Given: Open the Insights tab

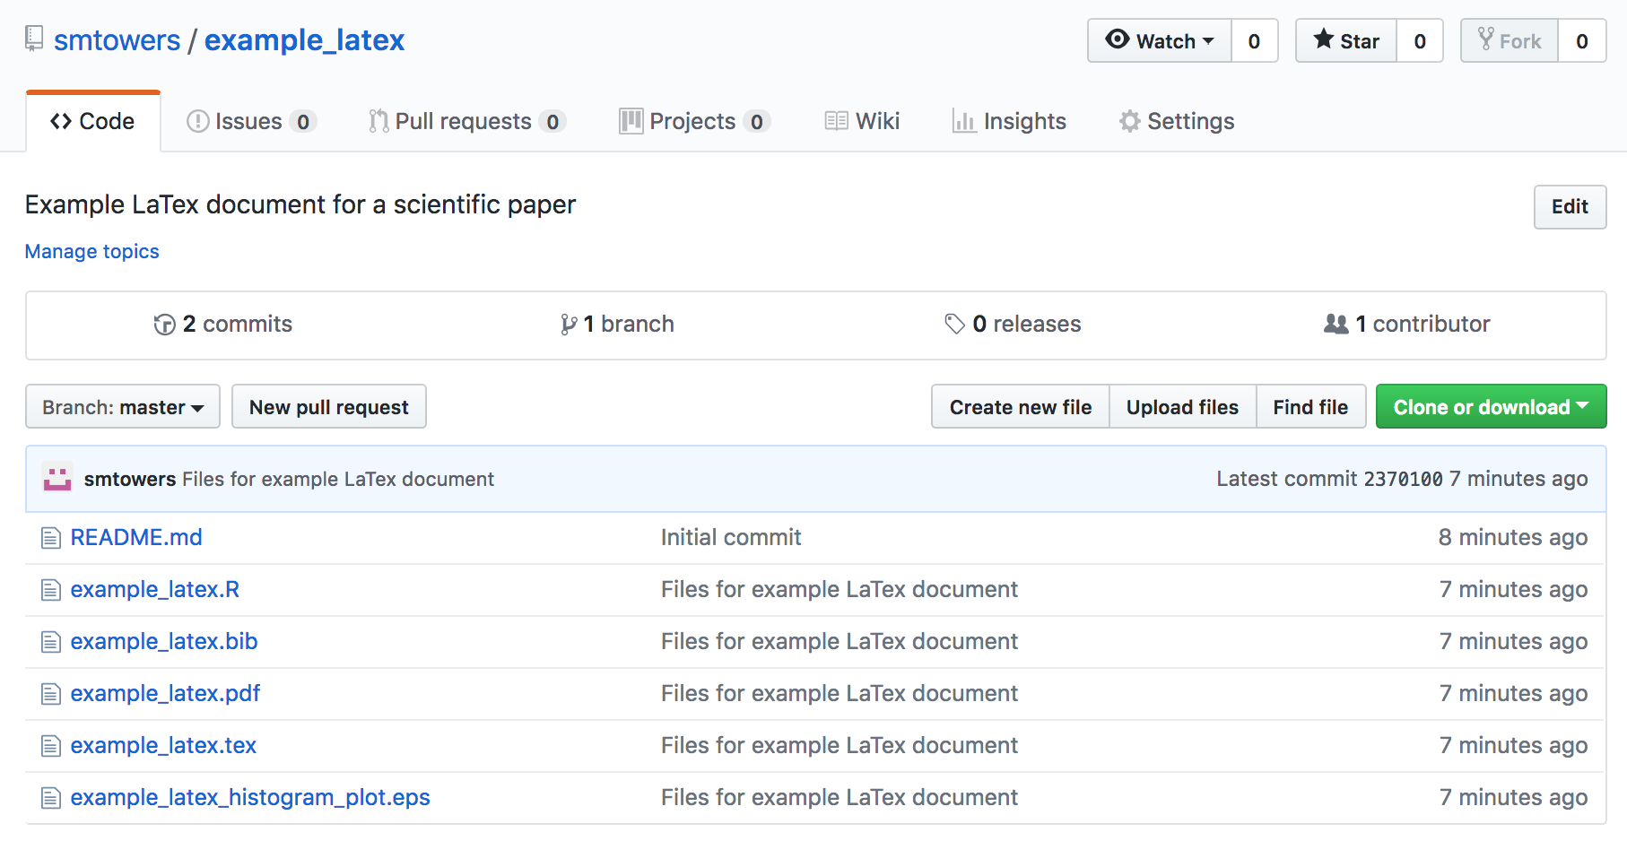Looking at the screenshot, I should pos(1009,121).
